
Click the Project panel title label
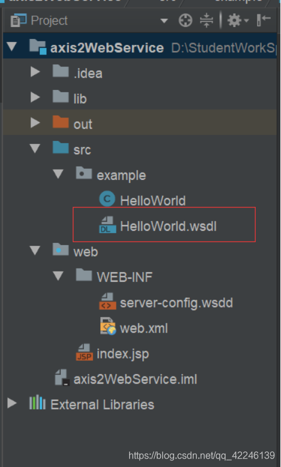(49, 21)
